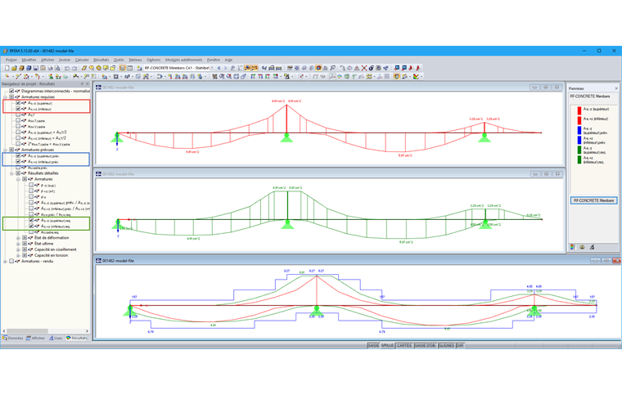Expand the État de déformation node

tap(18, 238)
